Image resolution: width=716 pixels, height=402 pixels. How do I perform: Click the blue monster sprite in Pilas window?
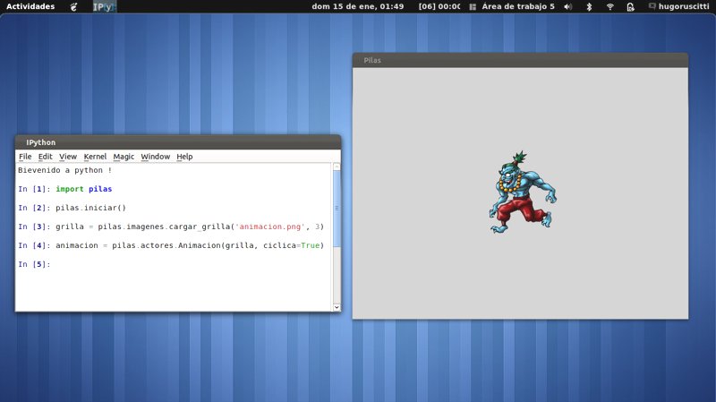tap(522, 192)
